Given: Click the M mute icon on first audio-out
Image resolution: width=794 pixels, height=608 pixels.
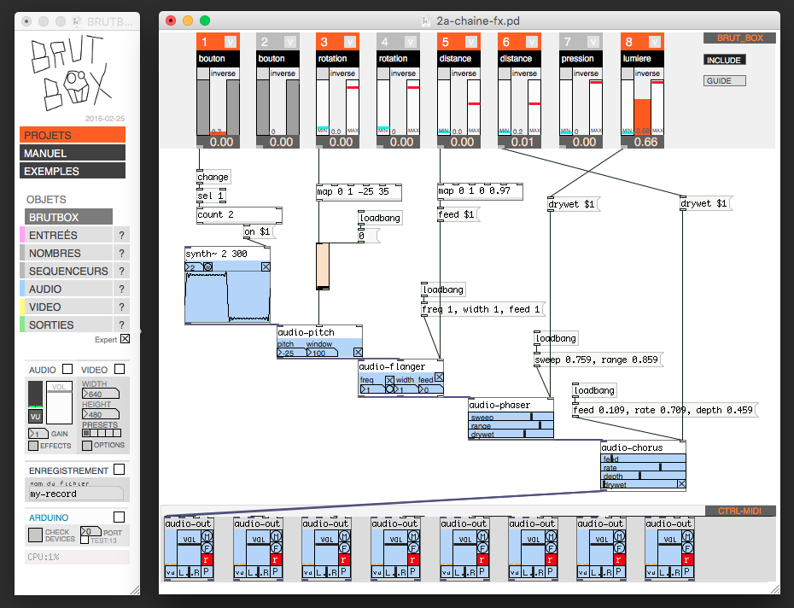Looking at the screenshot, I should coord(207,536).
